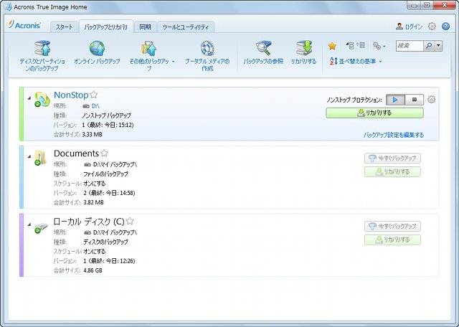Open Disk and Partition Backup (ディスクとパーティションのバックアップ)
Screen dimensions: 459x327
click(42, 49)
